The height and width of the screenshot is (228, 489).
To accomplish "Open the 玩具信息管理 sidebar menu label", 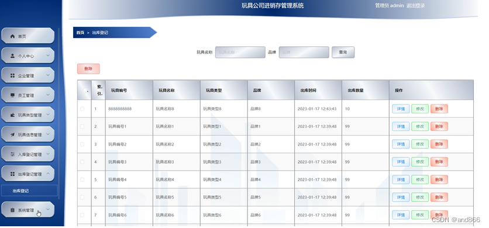I will click(30, 134).
